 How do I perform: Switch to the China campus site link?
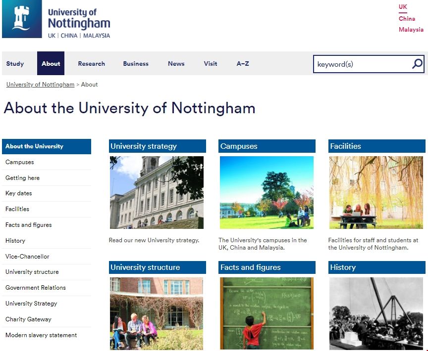pyautogui.click(x=407, y=19)
